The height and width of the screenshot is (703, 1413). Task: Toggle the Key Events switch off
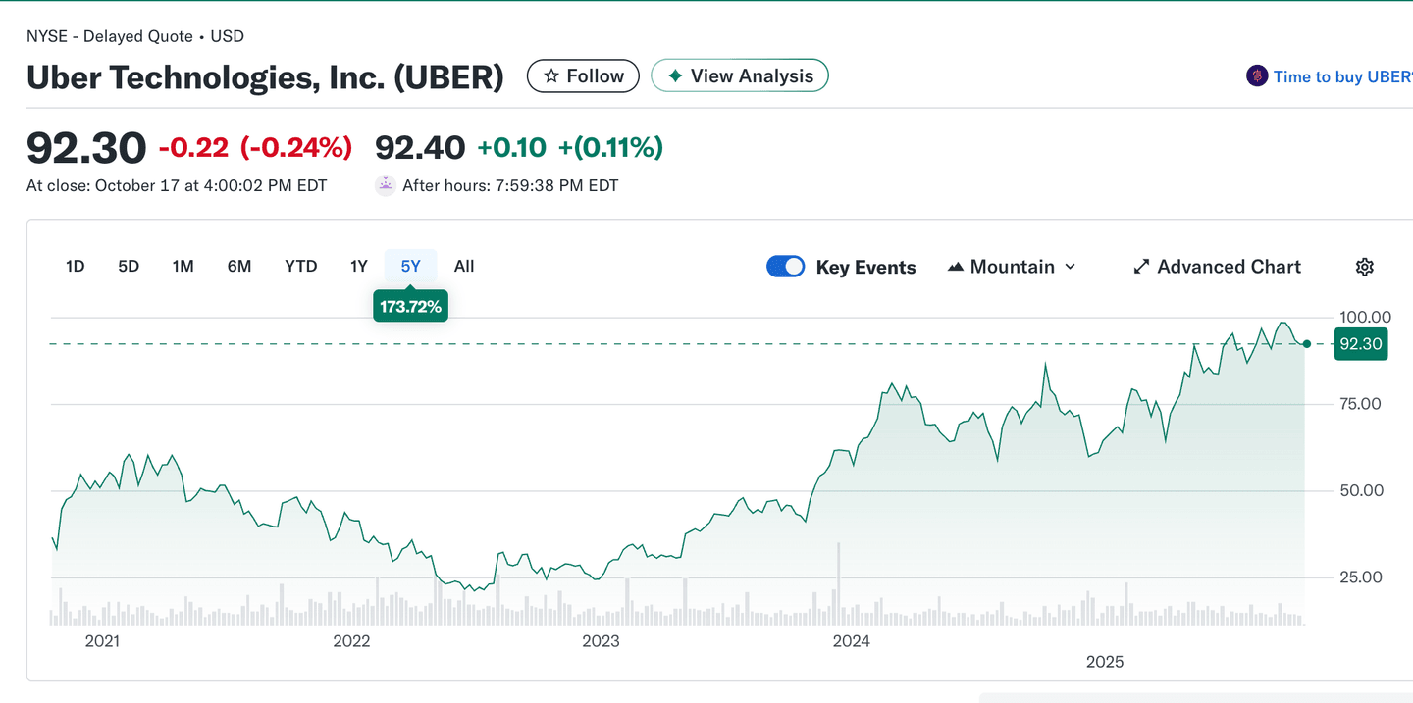[785, 266]
